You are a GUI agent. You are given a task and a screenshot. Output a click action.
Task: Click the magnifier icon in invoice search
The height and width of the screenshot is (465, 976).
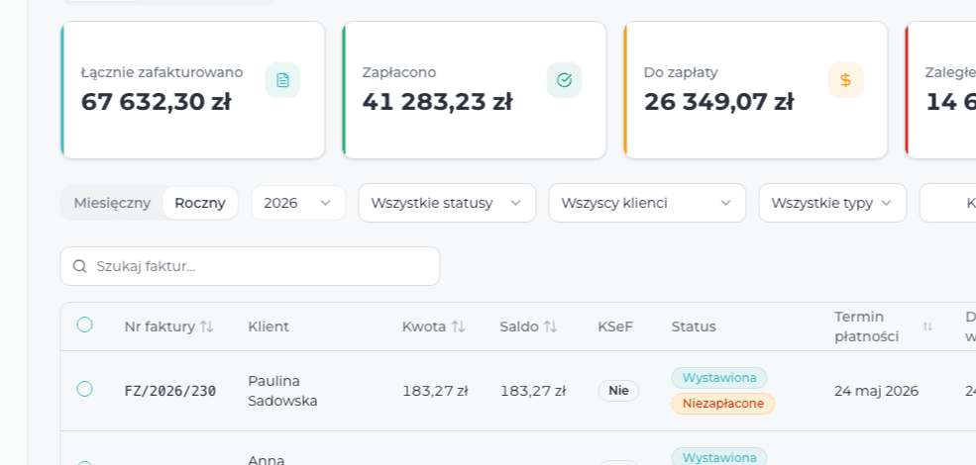coord(79,266)
